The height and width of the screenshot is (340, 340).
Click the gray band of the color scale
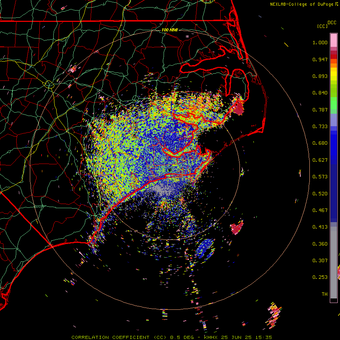tap(334, 263)
